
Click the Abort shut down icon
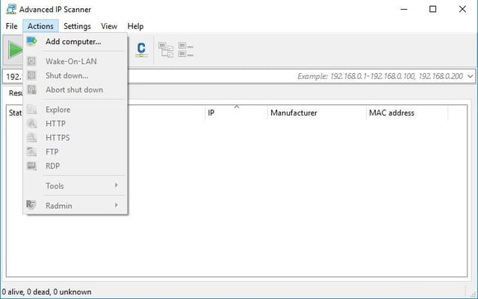(x=31, y=89)
